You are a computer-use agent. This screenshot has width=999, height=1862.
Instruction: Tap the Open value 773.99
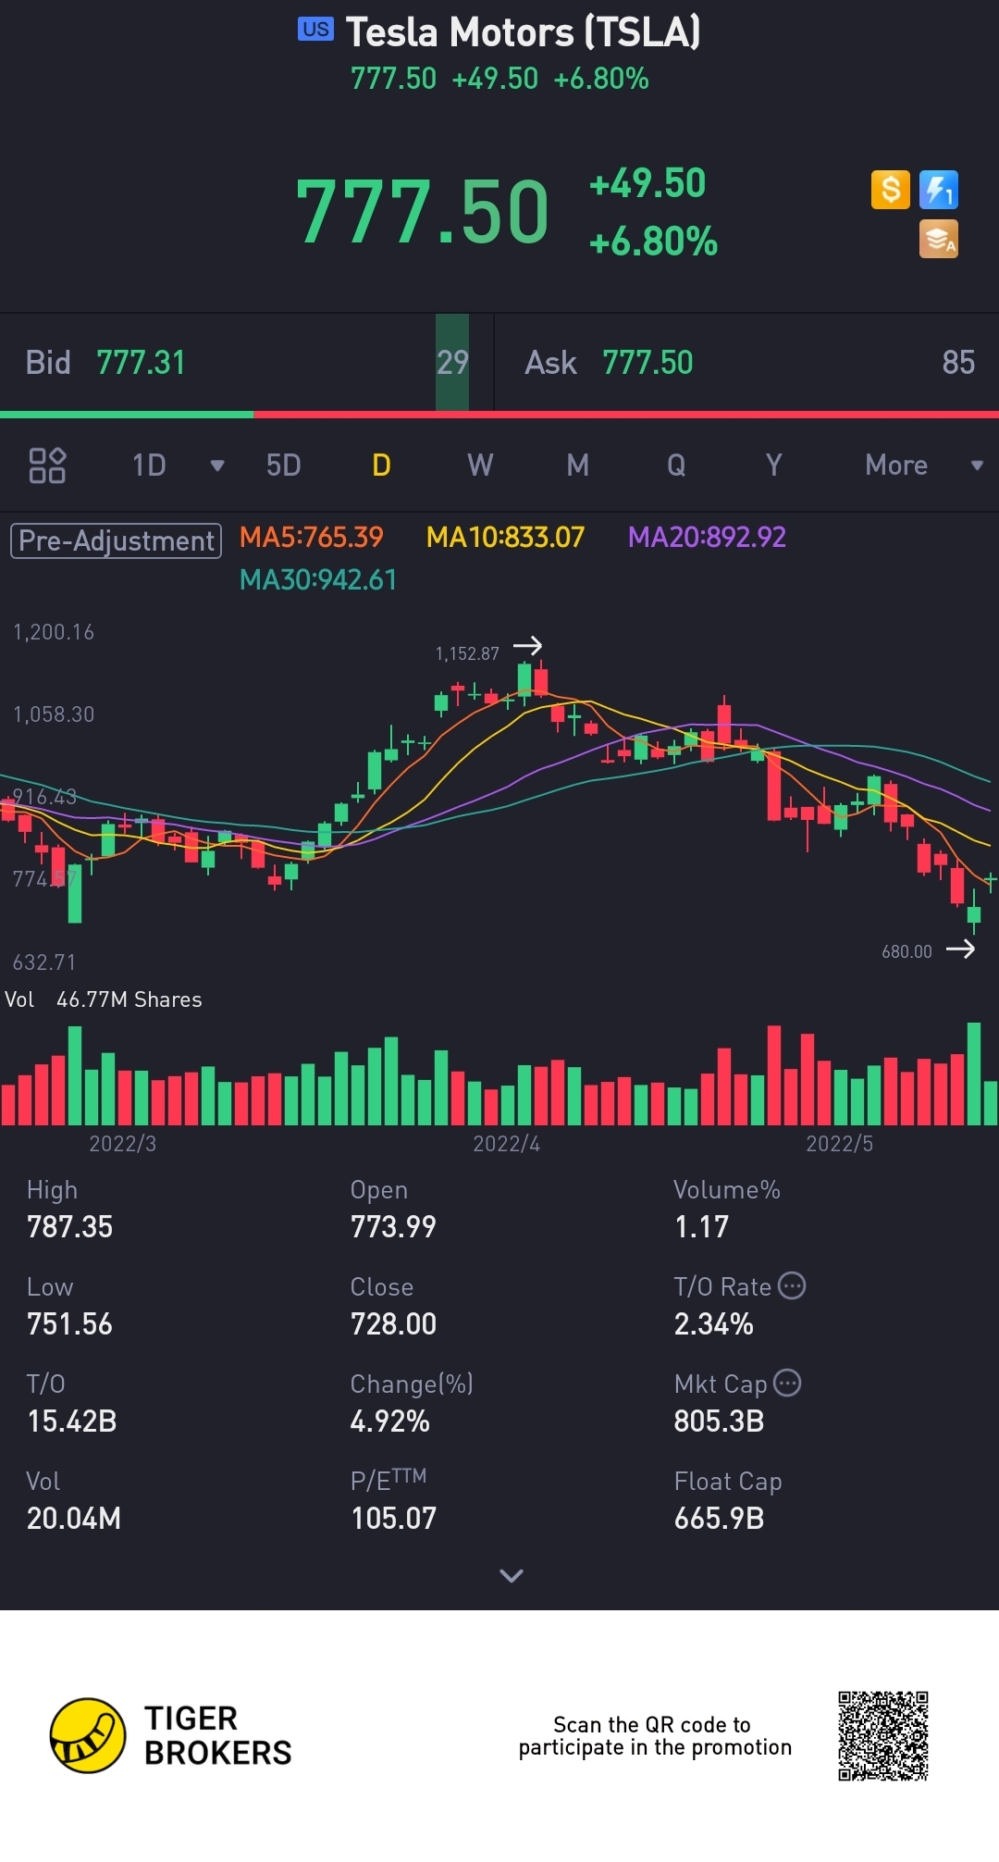[x=393, y=1227]
